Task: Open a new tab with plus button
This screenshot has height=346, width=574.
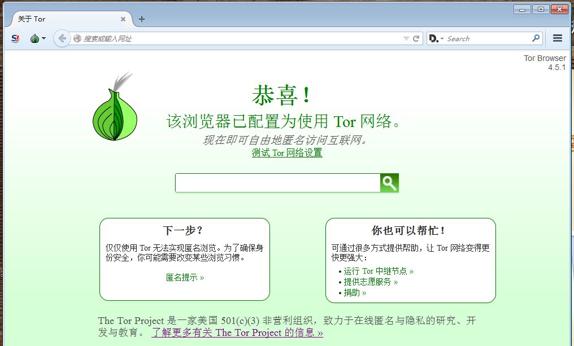Action: pyautogui.click(x=142, y=19)
